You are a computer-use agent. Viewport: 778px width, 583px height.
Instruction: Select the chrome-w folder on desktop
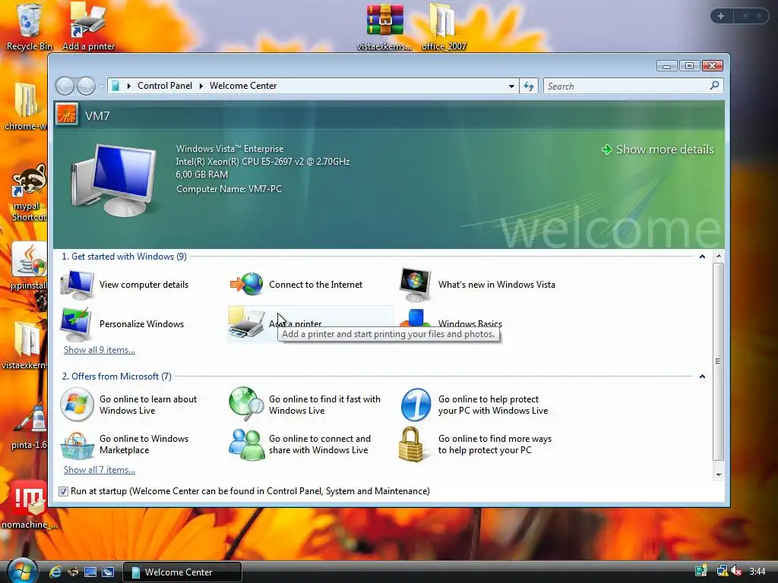click(26, 106)
